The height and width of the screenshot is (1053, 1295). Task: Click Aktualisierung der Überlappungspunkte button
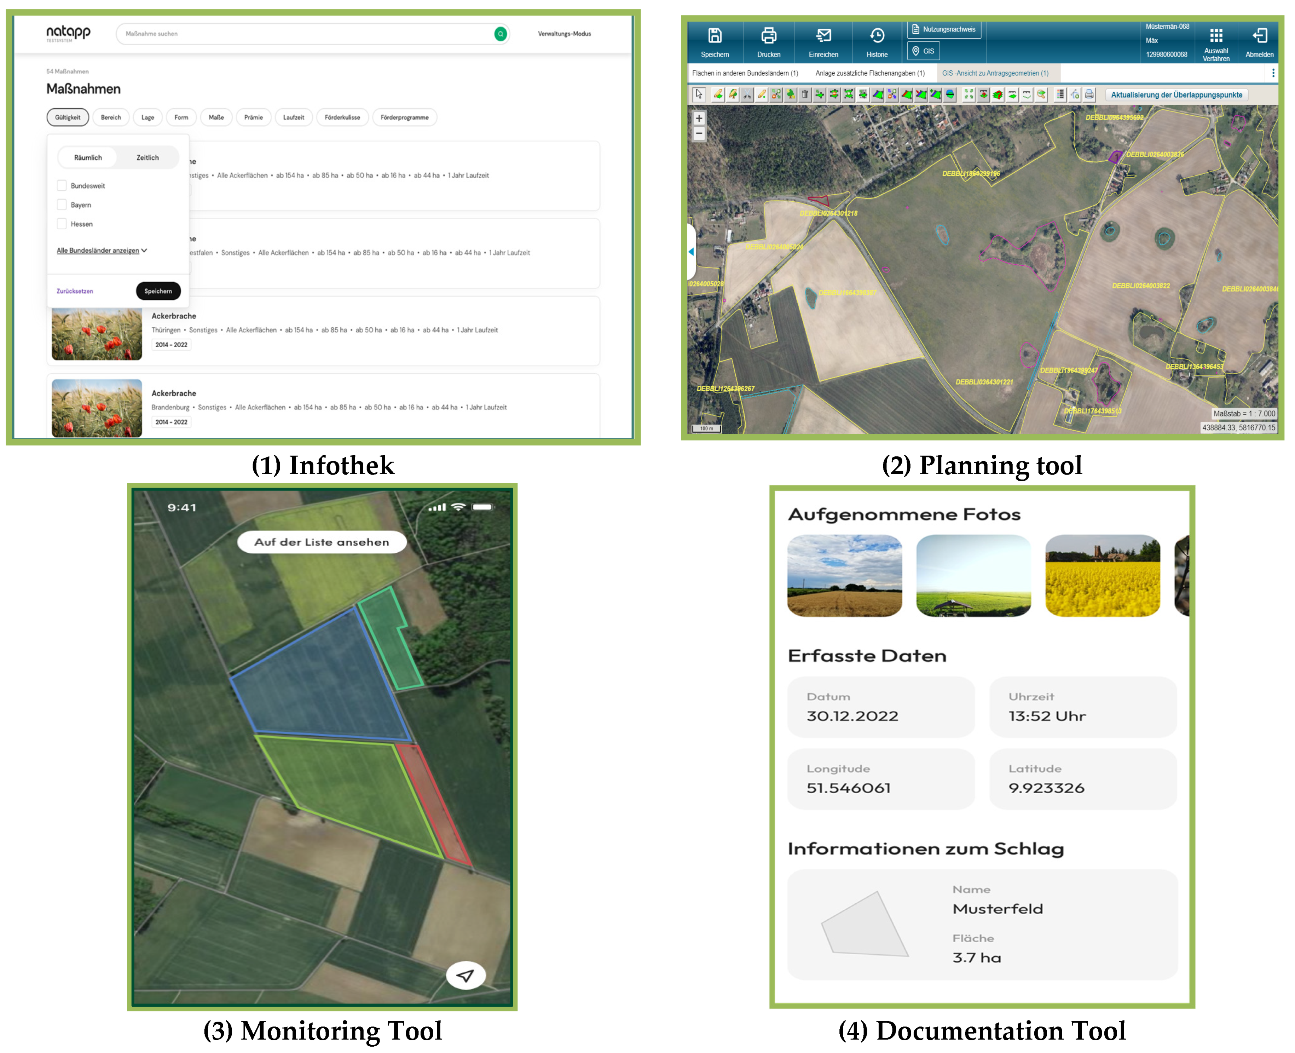pyautogui.click(x=1176, y=94)
